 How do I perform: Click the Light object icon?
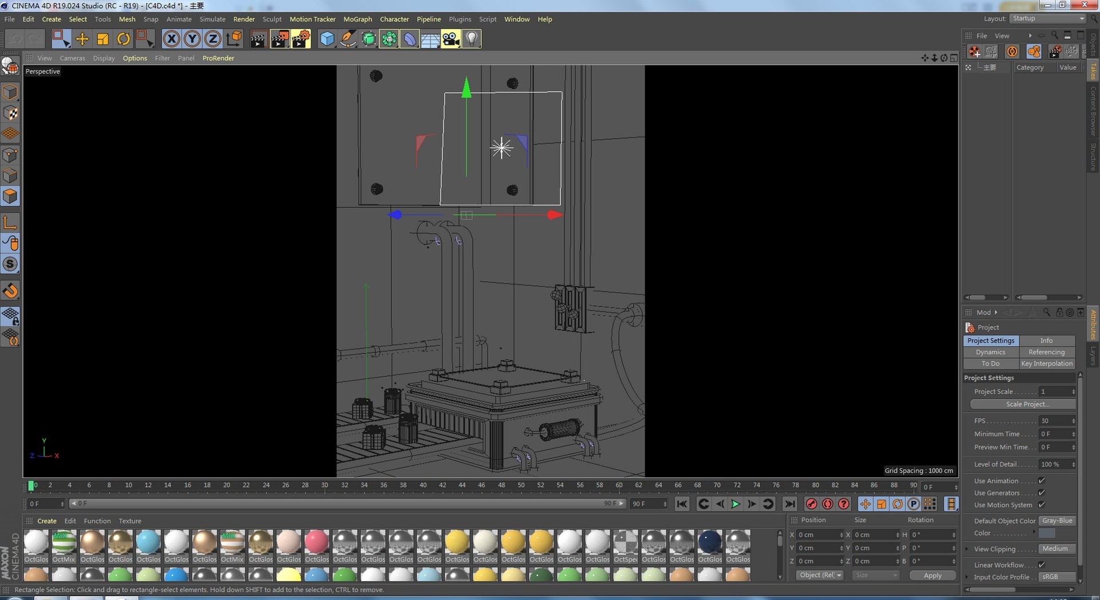[x=472, y=39]
